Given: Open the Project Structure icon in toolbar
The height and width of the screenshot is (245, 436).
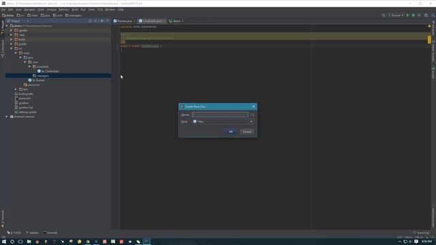Looking at the screenshot, I should (426, 15).
